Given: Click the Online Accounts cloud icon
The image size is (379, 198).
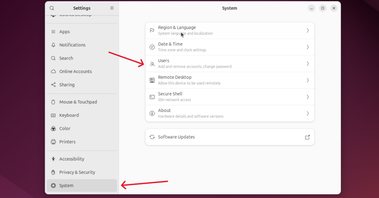Looking at the screenshot, I should pos(53,71).
